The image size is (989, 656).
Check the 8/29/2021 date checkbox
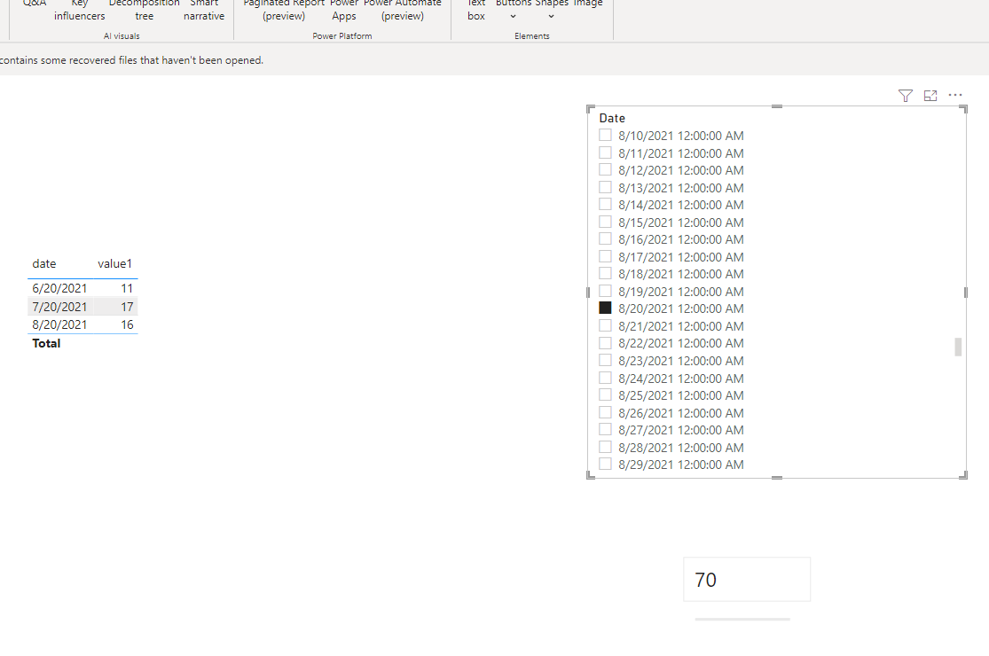[x=605, y=465]
